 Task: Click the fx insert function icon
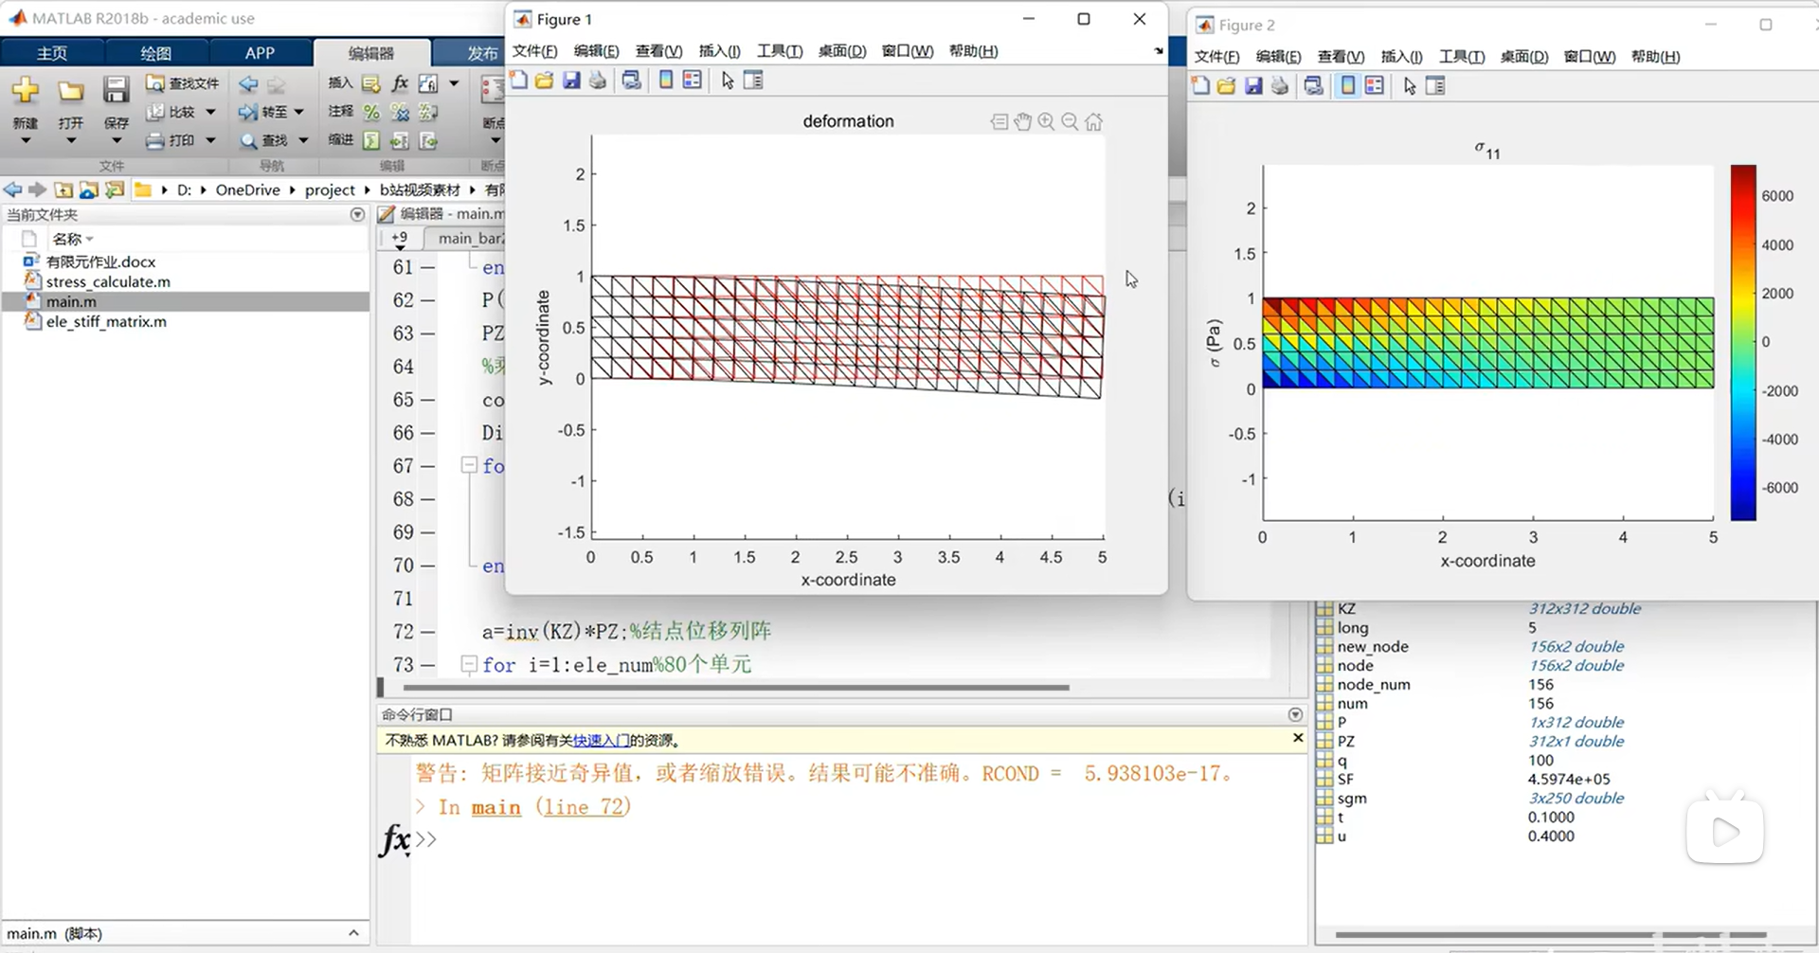point(400,84)
